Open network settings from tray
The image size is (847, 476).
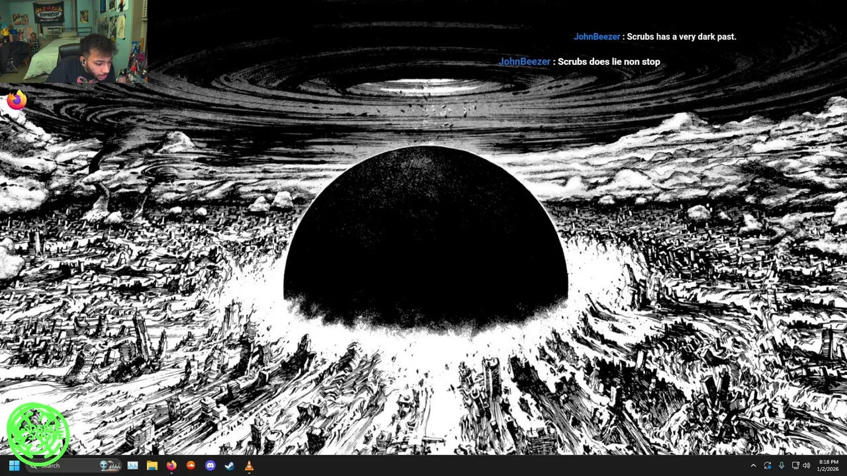pos(795,465)
